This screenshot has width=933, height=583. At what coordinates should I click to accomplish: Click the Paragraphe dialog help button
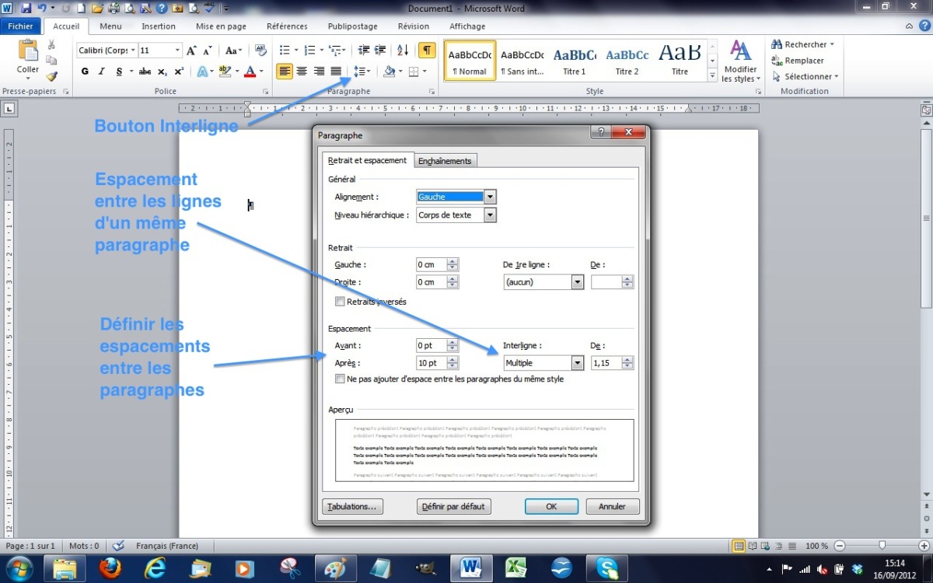point(601,132)
